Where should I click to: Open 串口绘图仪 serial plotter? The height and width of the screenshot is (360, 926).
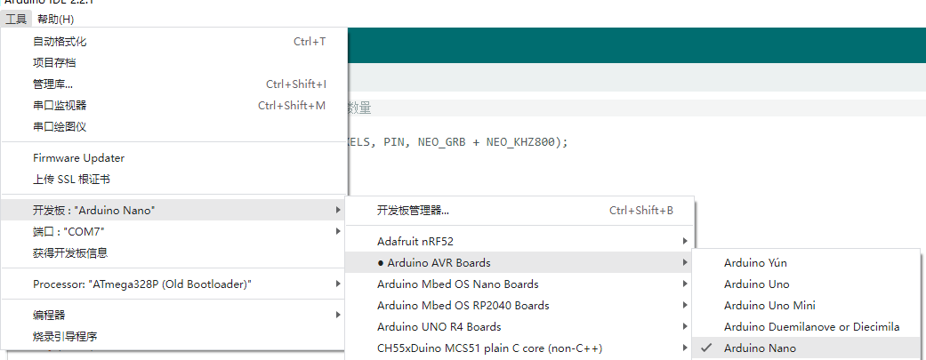point(173,127)
